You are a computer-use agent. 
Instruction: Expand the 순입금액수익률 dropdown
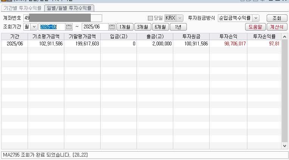click(256, 18)
